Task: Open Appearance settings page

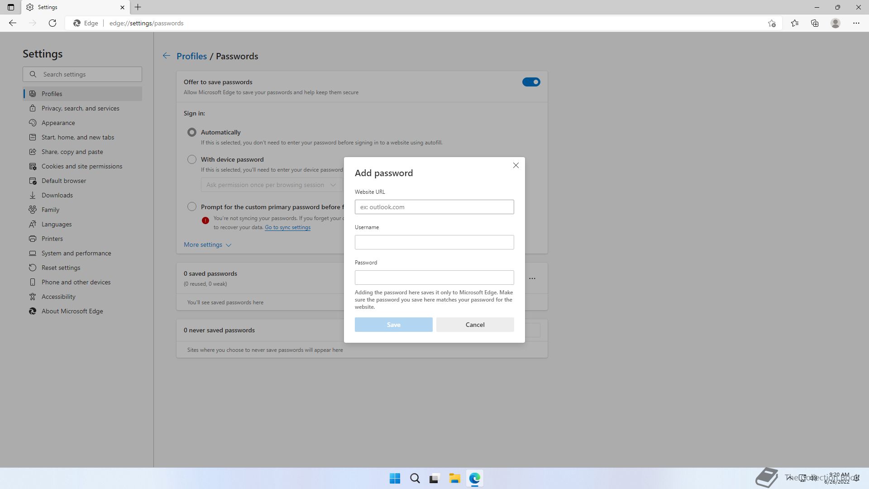Action: [x=82, y=123]
